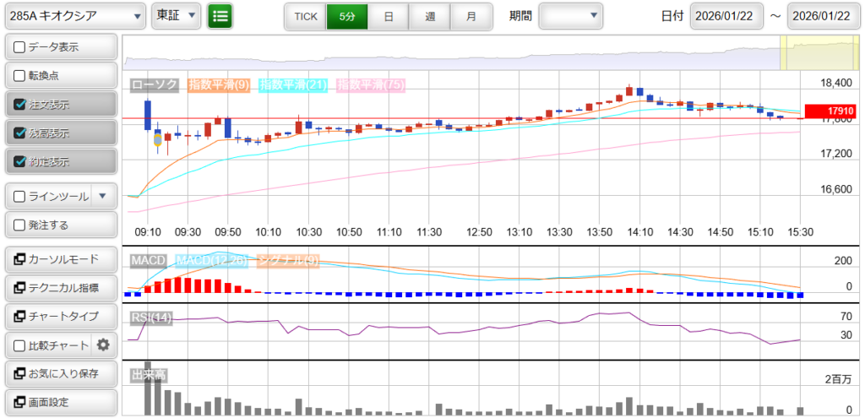Toggle the 転換点 checkbox
The image size is (865, 418).
tap(20, 76)
